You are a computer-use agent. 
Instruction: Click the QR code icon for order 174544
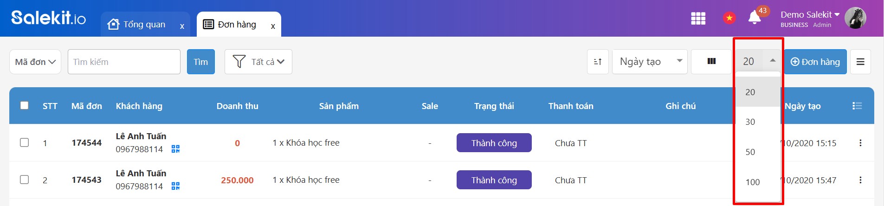coord(175,149)
